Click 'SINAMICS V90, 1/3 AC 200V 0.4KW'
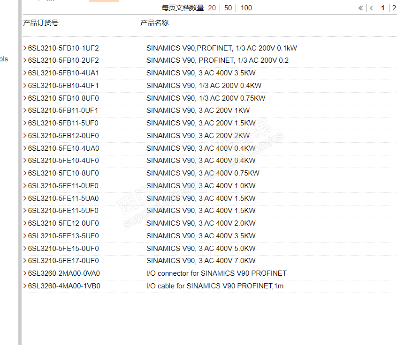 click(204, 86)
